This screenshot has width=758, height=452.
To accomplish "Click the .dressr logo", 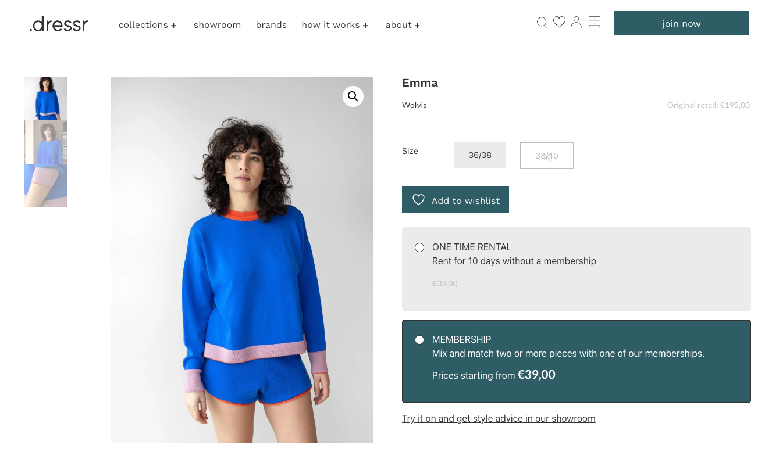I will (x=59, y=24).
